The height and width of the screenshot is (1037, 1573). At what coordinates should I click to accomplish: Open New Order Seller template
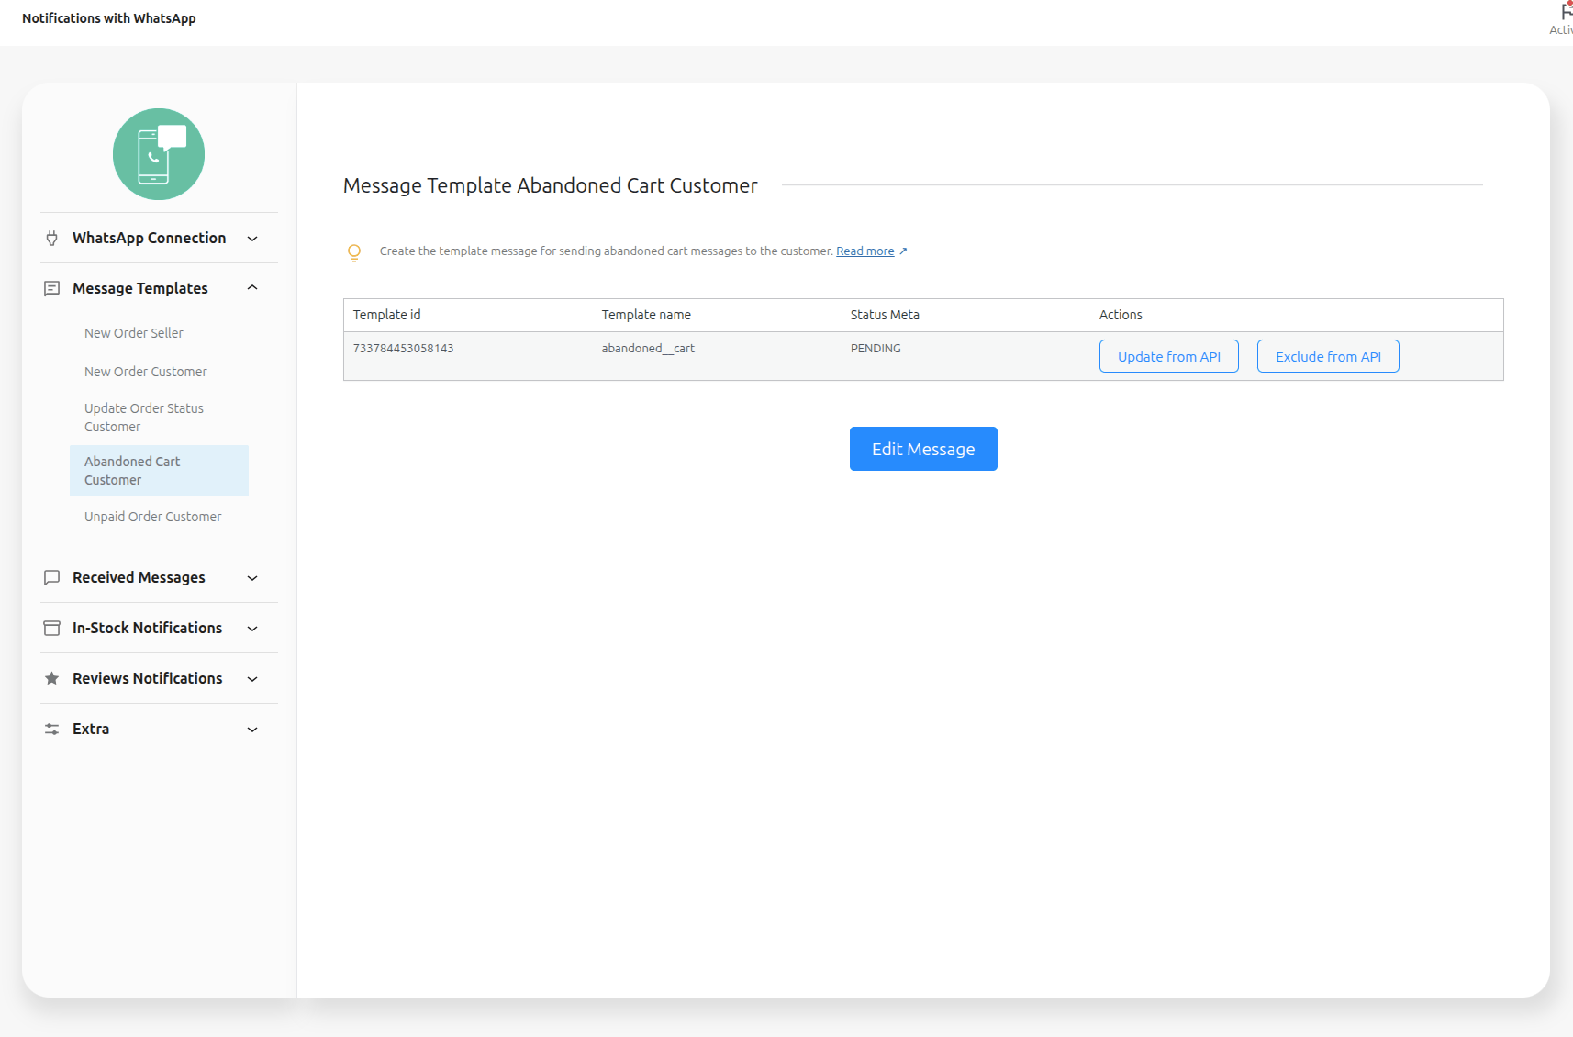[134, 333]
